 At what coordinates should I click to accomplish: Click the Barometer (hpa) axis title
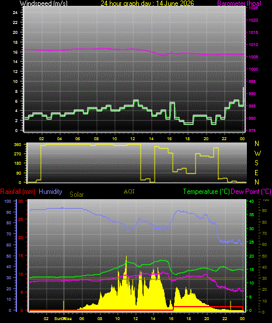point(239,4)
